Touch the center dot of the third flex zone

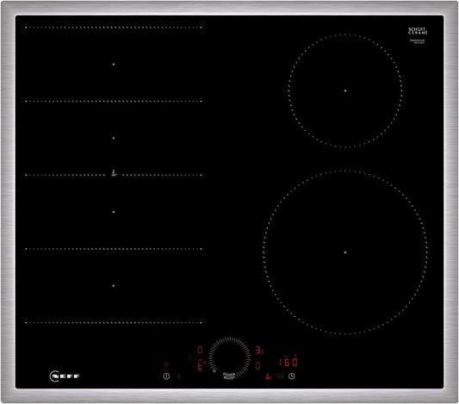tap(114, 212)
